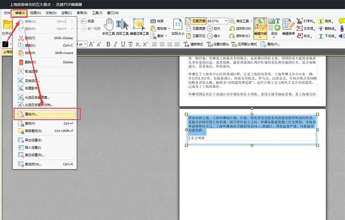
Task: Open the Edit Form (编辑表单) tool
Action: pos(288,27)
